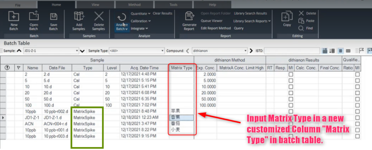Screen dimensions: 372x150
Task: Tick the Qualifier MI checkbox for 10 ppb-r003.d
Action: (357, 136)
